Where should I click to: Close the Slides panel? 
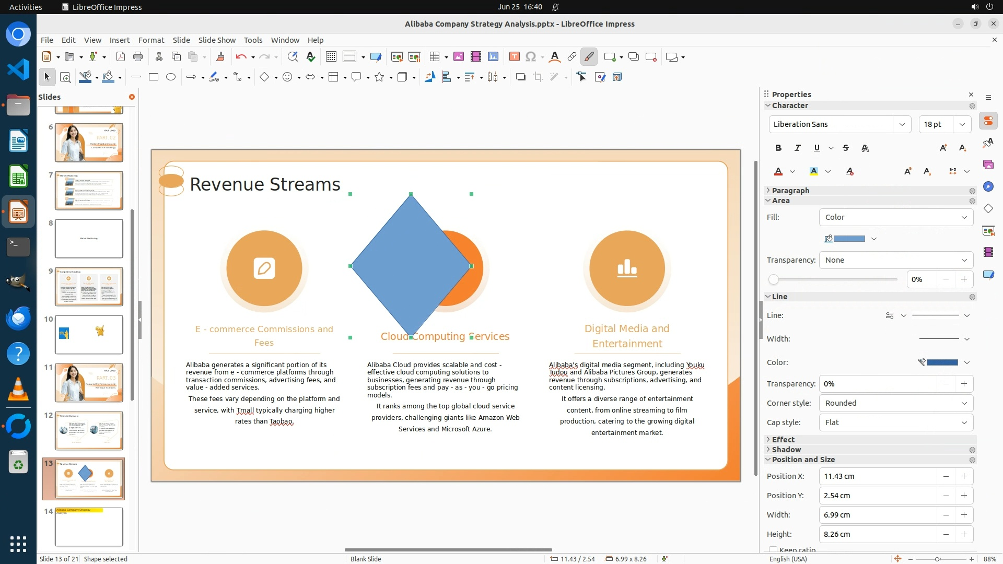click(x=132, y=97)
